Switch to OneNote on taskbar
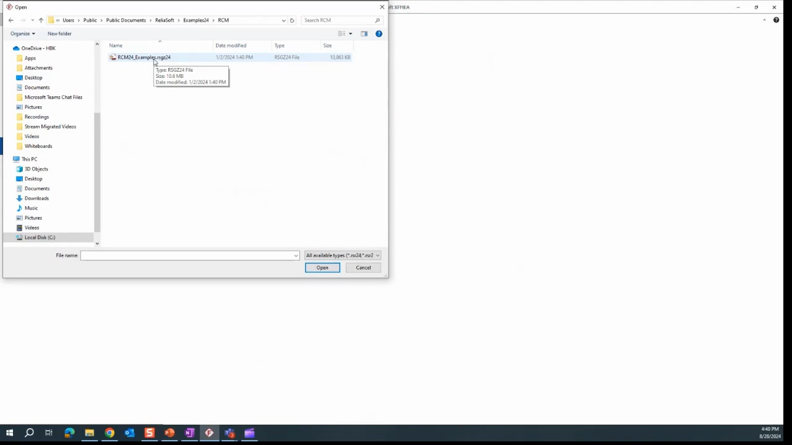 tap(189, 433)
